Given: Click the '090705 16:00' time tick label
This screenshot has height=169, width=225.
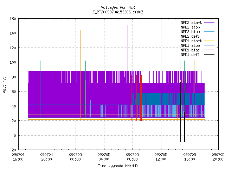Looking at the screenshot, I should (190, 157).
